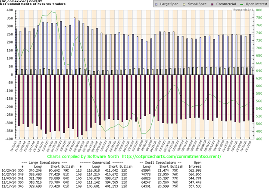Click the '0' left axis label

coord(12,75)
